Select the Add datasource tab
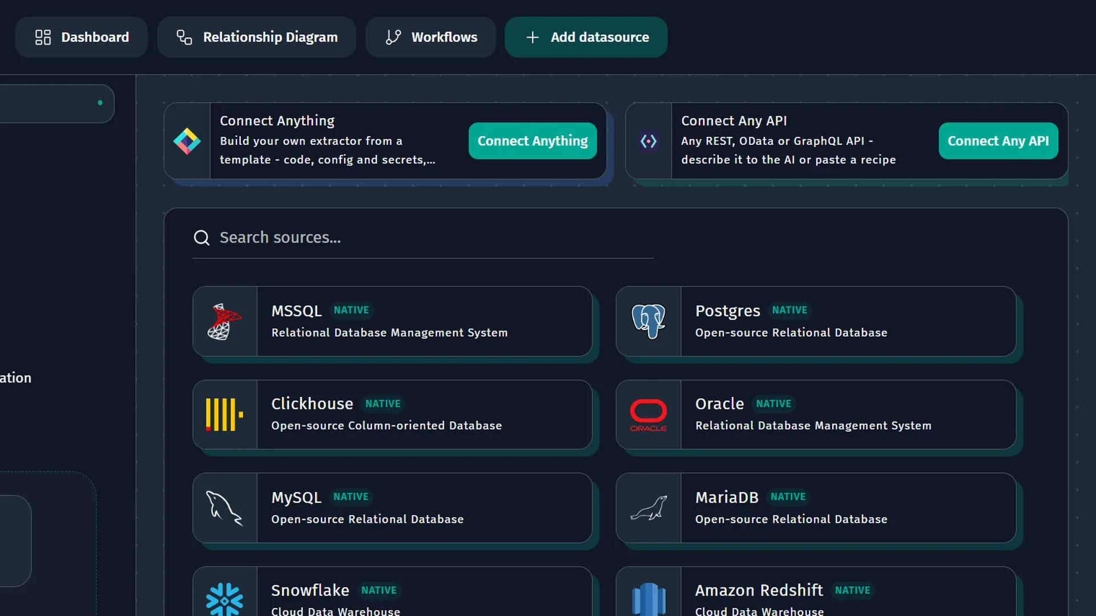The image size is (1096, 616). [x=586, y=37]
